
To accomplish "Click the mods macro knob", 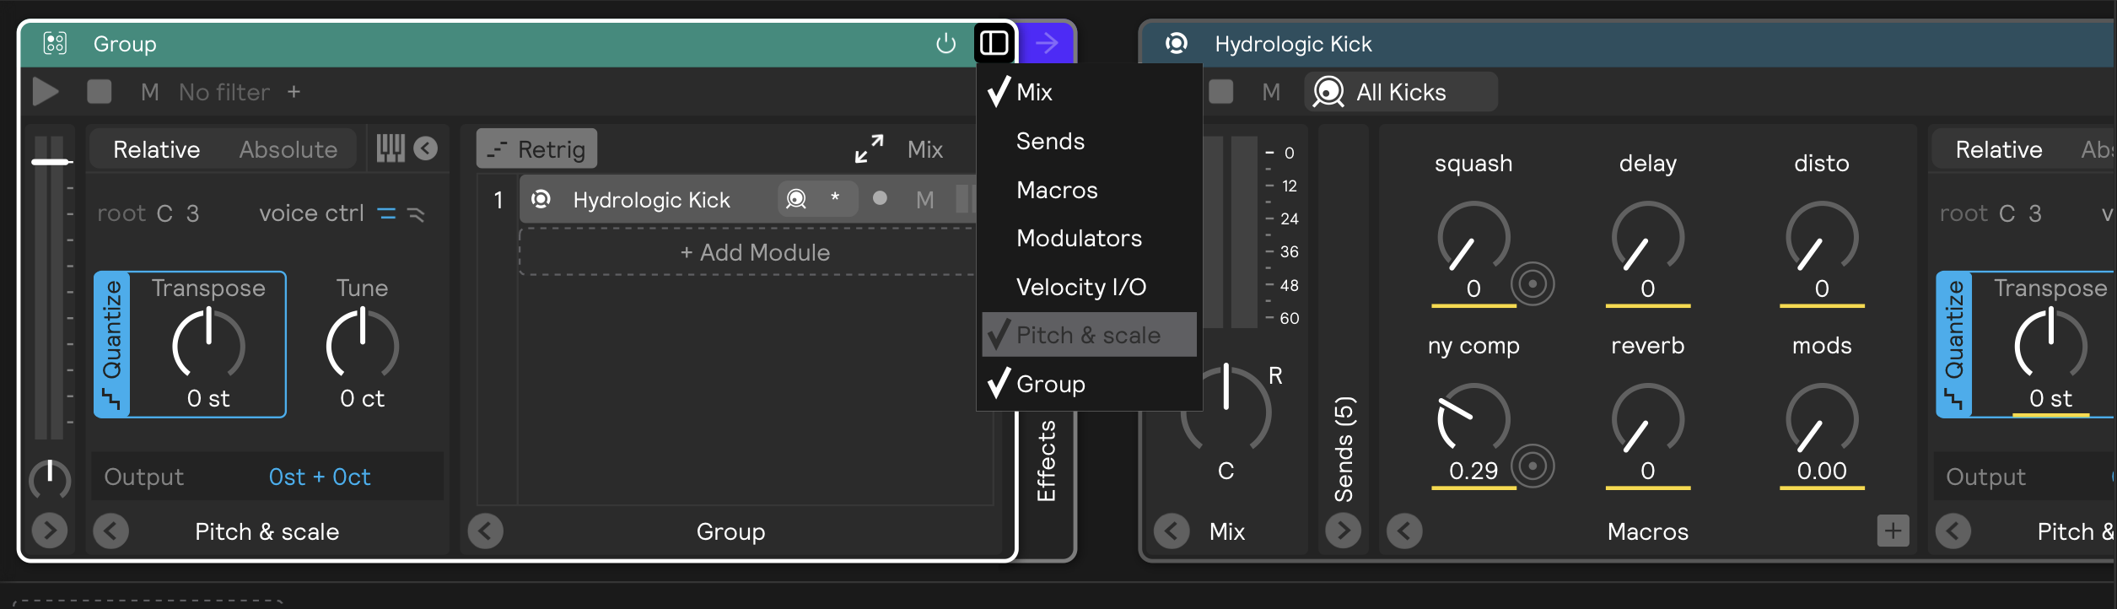I will pos(1822,419).
